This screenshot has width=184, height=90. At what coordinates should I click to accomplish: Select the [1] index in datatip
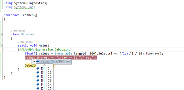(x=43, y=72)
